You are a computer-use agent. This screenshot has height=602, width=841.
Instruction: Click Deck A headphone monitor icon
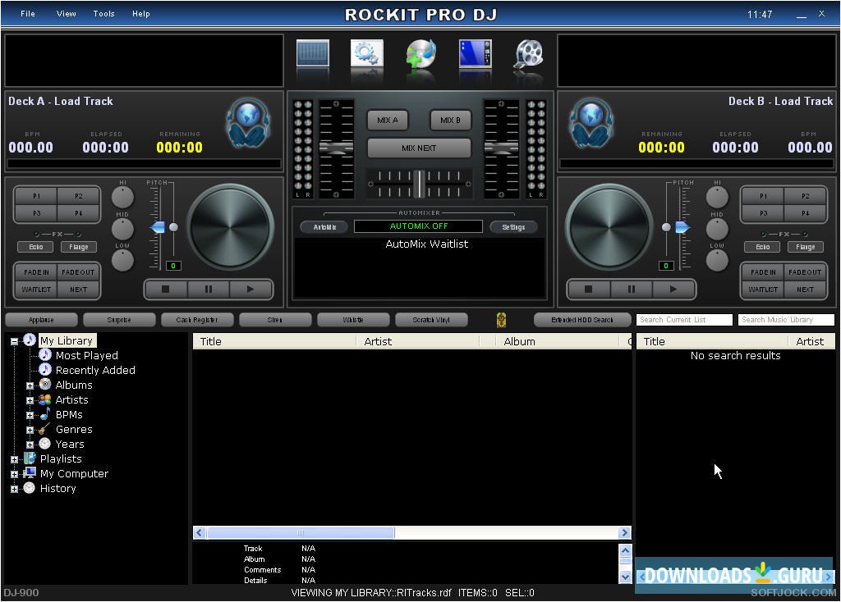[248, 123]
